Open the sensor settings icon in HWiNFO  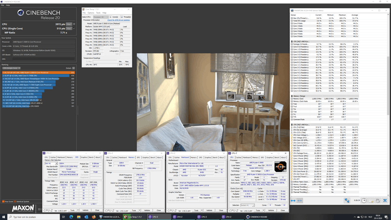[378, 200]
